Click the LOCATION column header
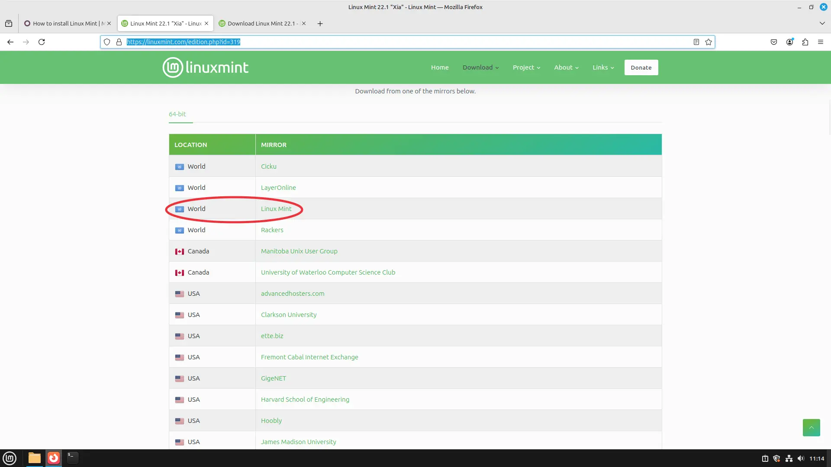Image resolution: width=831 pixels, height=467 pixels. 212,145
